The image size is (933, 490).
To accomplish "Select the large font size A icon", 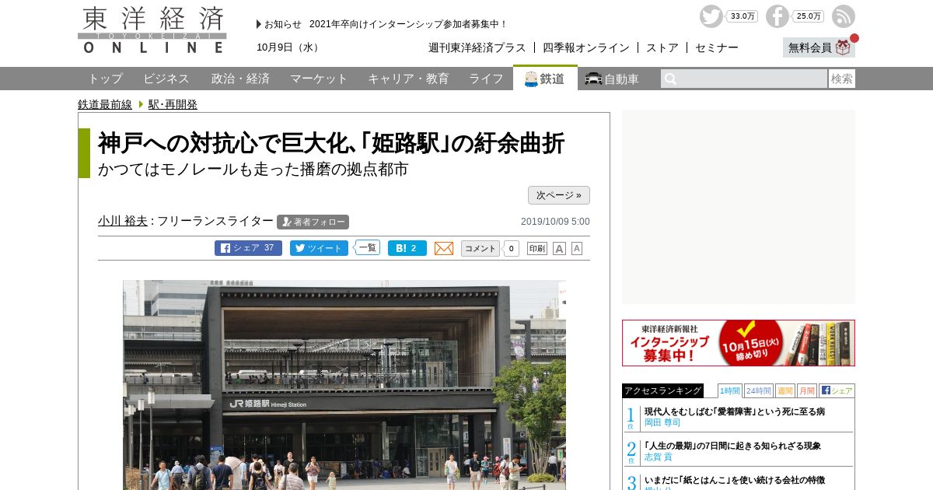I will click(x=559, y=248).
